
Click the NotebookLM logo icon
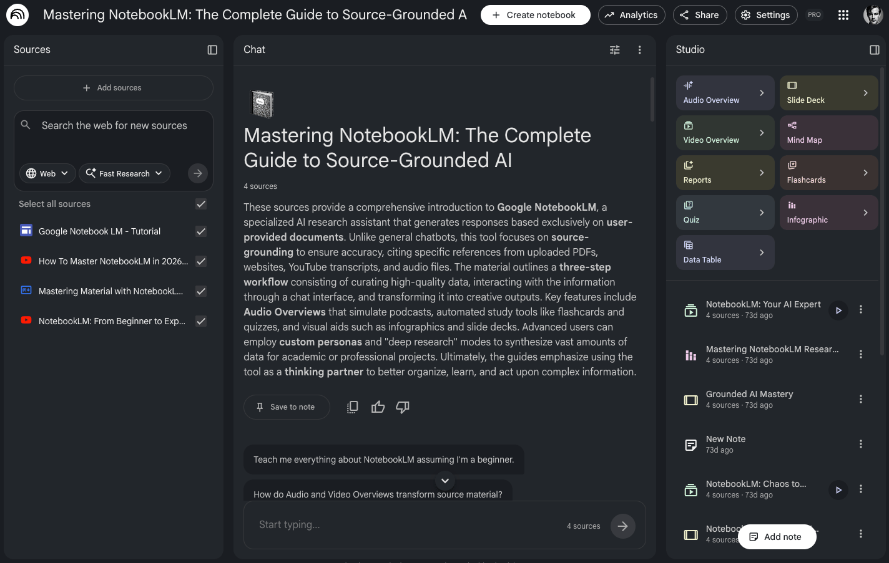pyautogui.click(x=17, y=15)
